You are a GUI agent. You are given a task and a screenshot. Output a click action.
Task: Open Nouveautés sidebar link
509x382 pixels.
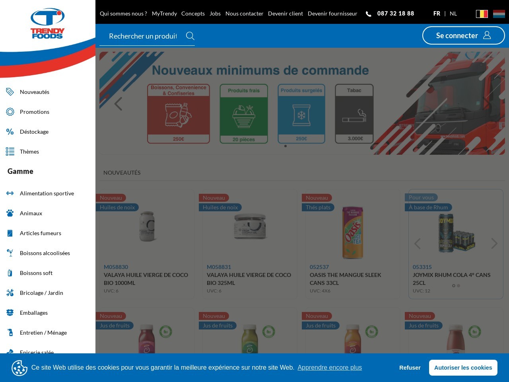click(35, 92)
